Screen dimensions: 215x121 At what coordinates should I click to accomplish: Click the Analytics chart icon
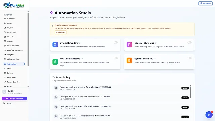tap(5, 55)
